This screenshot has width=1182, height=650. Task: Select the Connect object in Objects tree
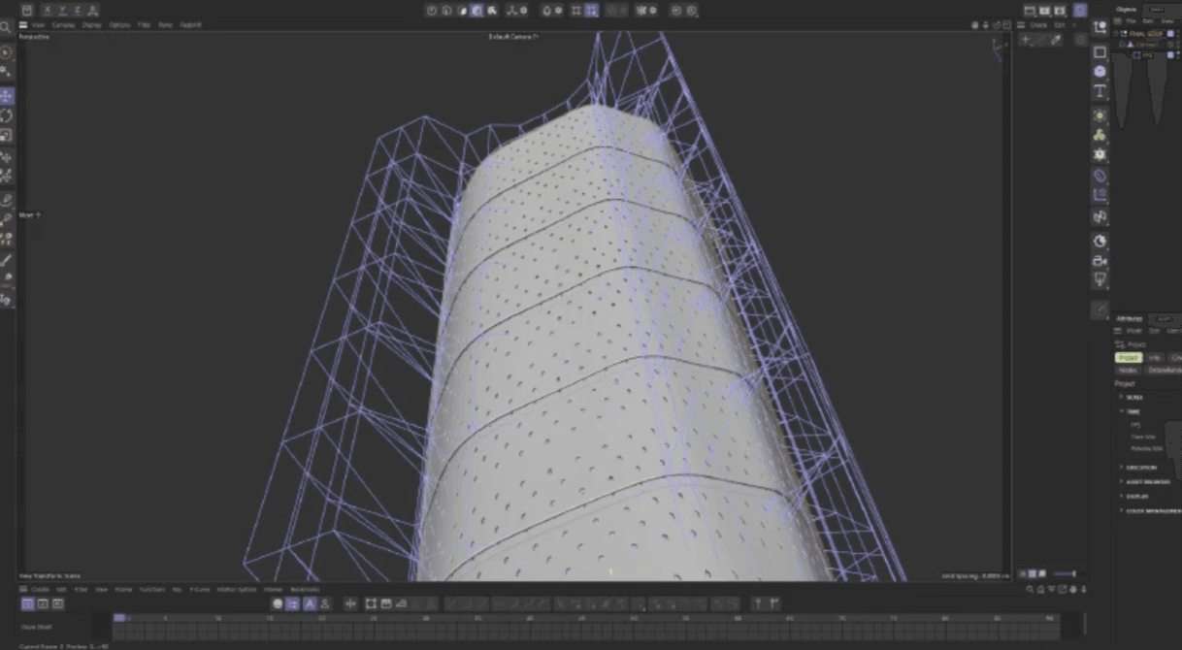click(1146, 45)
